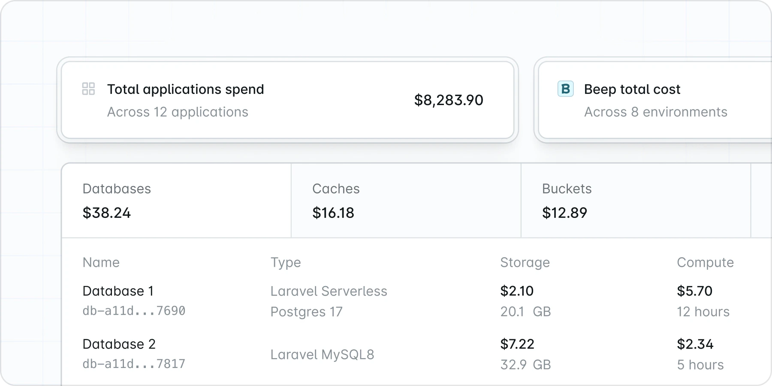Click the grid icon beside Total applications spend
Image resolution: width=772 pixels, height=386 pixels.
click(x=88, y=89)
